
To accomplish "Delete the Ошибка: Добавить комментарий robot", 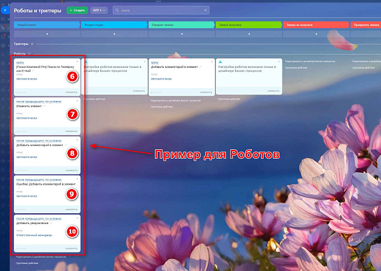I will (x=77, y=179).
